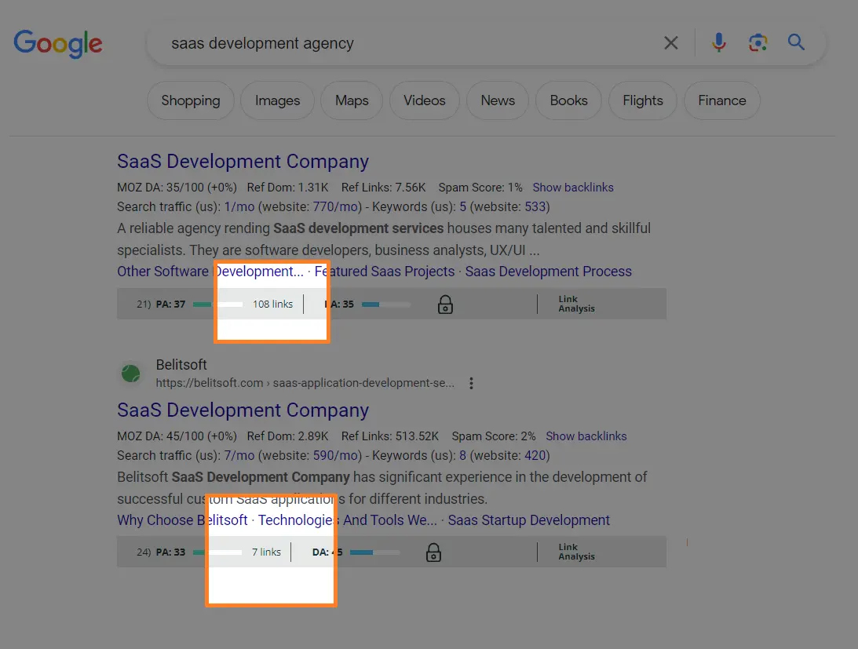Click the belitsoft.com breadcrumb URL
Viewport: 858px width, 649px height.
tap(305, 383)
